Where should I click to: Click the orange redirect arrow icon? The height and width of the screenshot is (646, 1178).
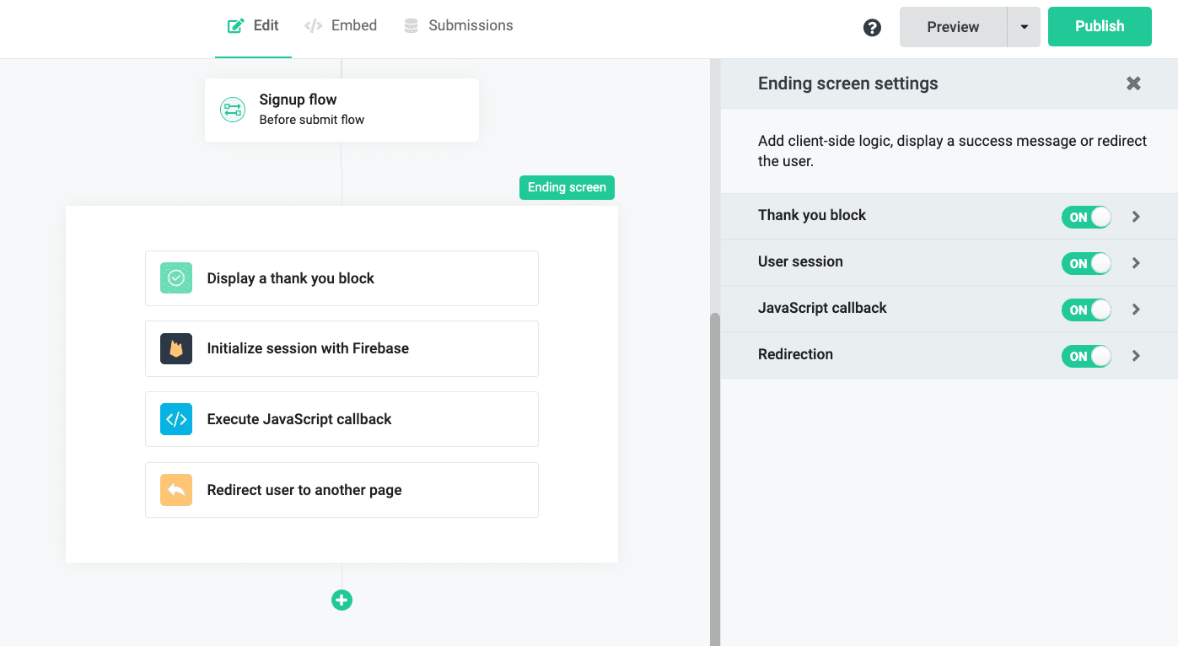point(176,490)
